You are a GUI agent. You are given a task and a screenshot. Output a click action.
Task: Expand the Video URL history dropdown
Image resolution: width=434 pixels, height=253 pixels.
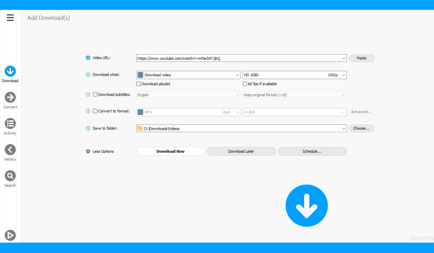[x=344, y=58]
